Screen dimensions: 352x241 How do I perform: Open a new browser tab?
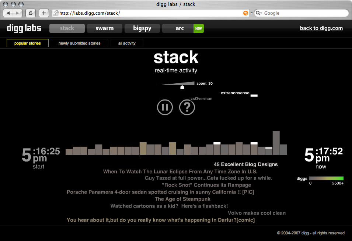click(43, 13)
